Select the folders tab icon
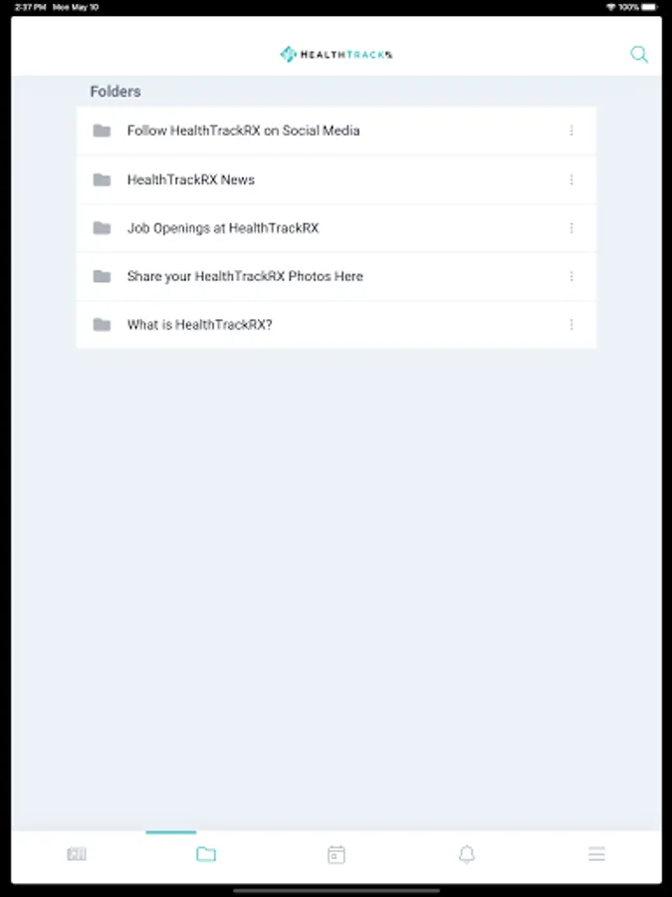Screen dimensions: 672x897 coord(206,854)
